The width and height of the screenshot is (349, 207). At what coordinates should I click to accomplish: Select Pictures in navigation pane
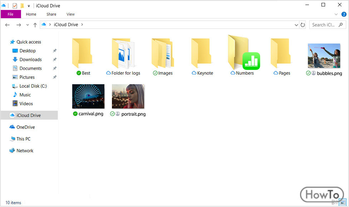click(x=27, y=77)
